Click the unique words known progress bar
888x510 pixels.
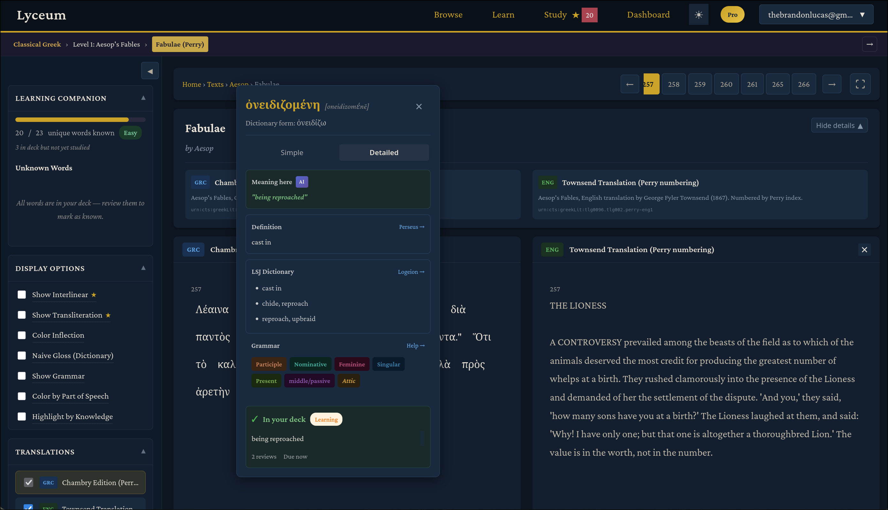point(80,120)
